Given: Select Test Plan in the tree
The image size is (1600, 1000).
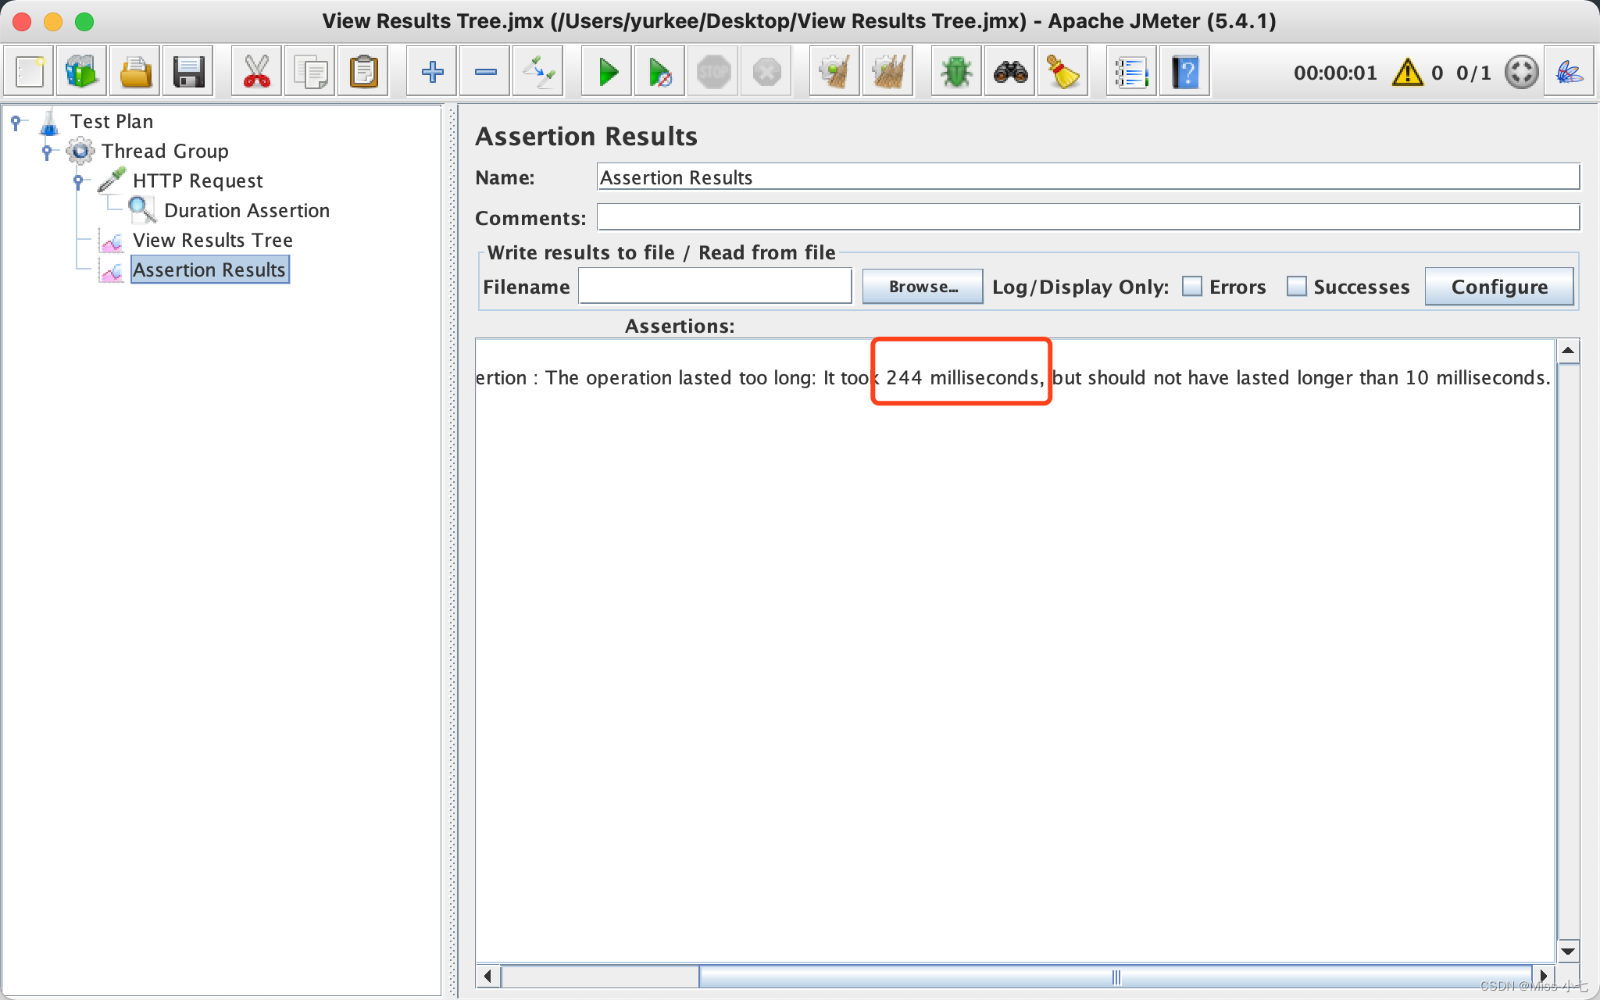Looking at the screenshot, I should (112, 121).
